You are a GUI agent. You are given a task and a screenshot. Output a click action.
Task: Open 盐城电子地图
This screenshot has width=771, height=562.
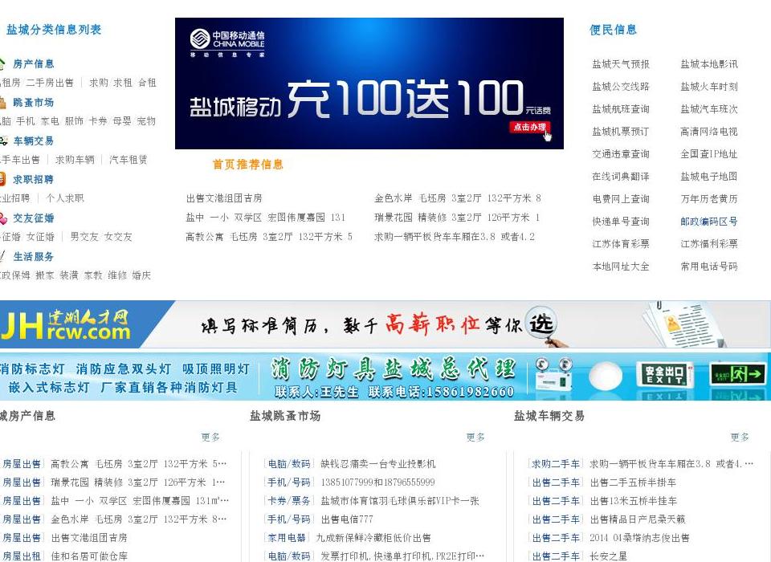tap(709, 177)
